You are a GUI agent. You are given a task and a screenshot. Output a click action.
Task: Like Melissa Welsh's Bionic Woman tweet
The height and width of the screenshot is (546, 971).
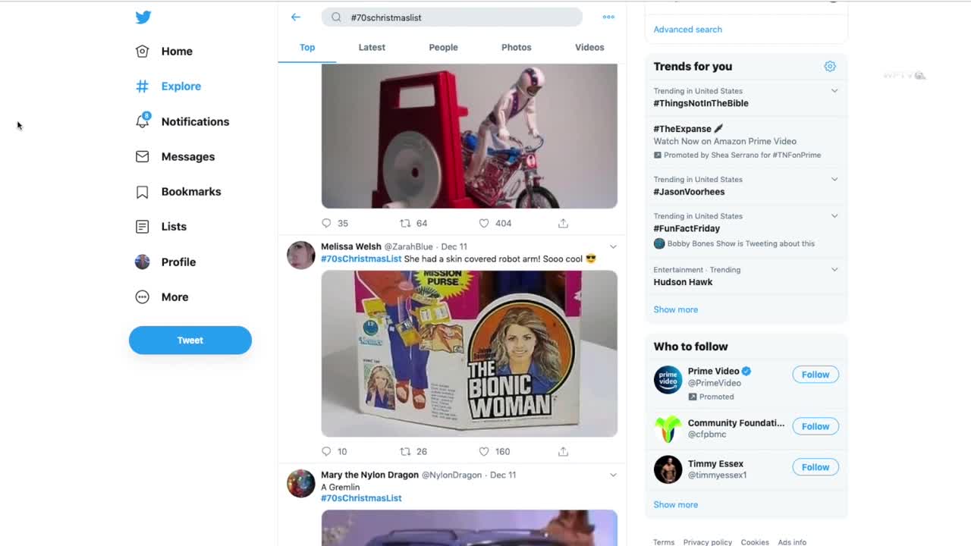pos(484,451)
